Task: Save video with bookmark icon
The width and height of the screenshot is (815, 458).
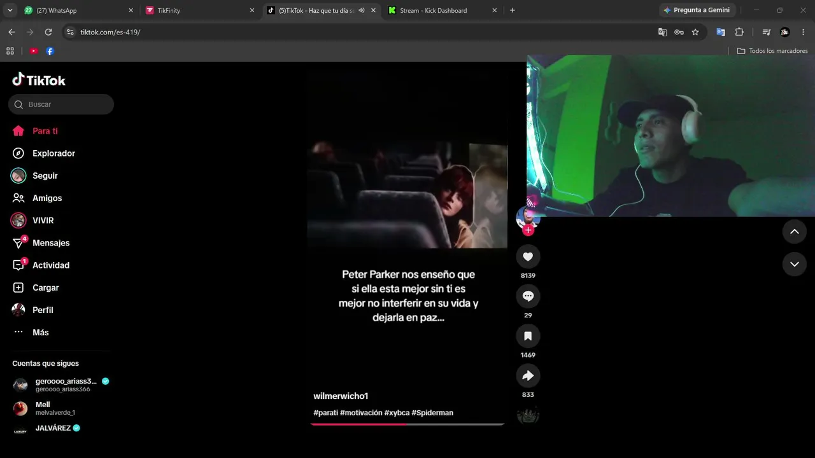Action: (528, 336)
